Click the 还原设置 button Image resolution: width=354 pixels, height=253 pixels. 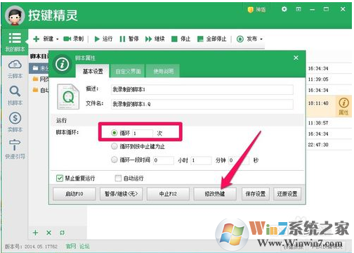(287, 194)
